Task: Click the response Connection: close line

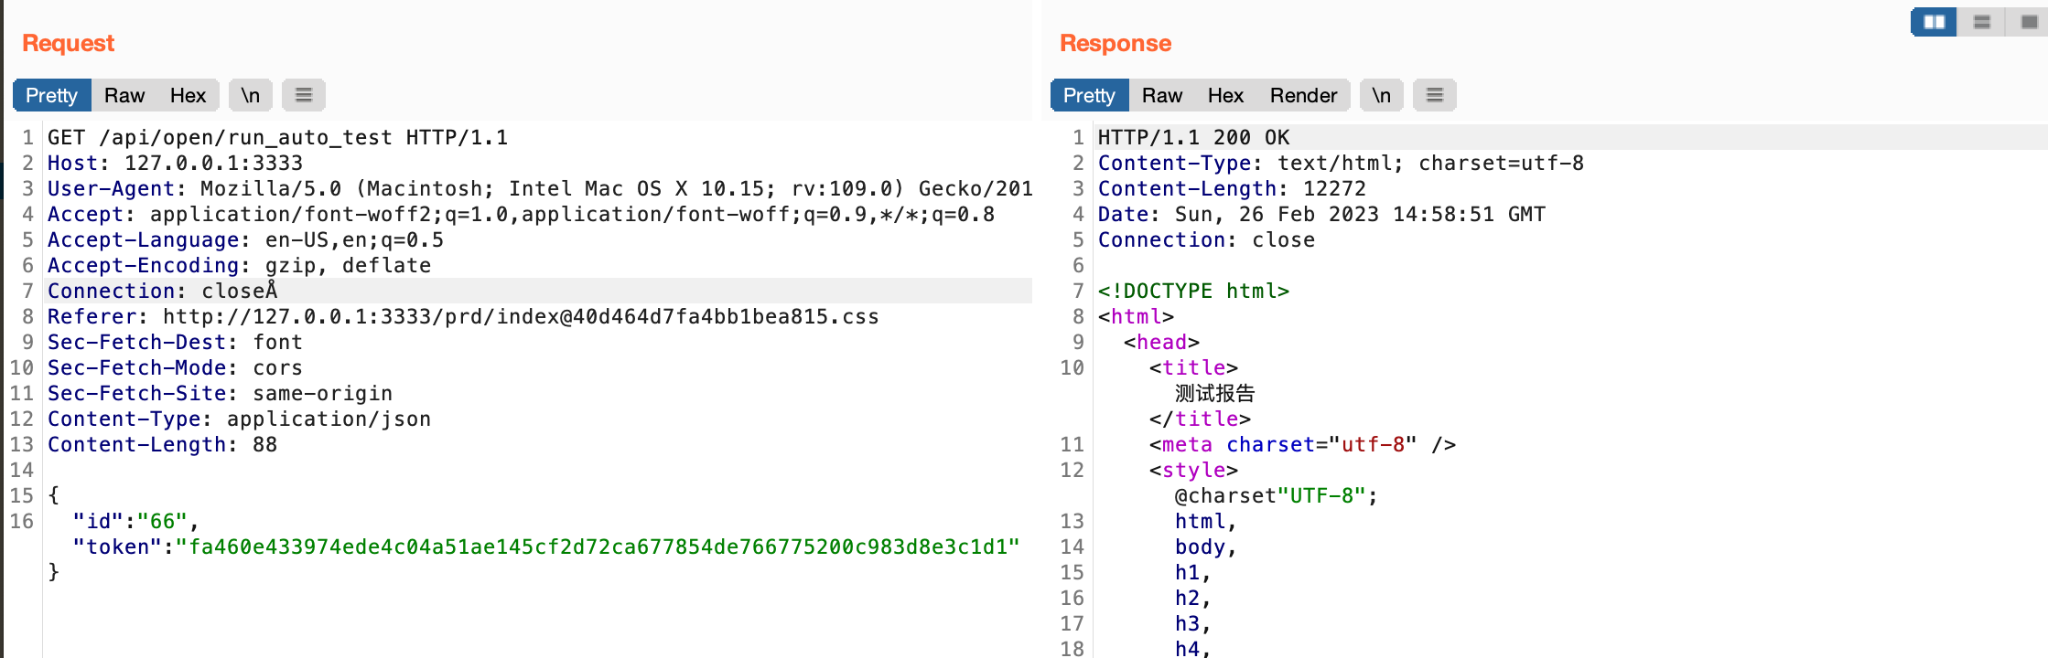Action: 1206,239
